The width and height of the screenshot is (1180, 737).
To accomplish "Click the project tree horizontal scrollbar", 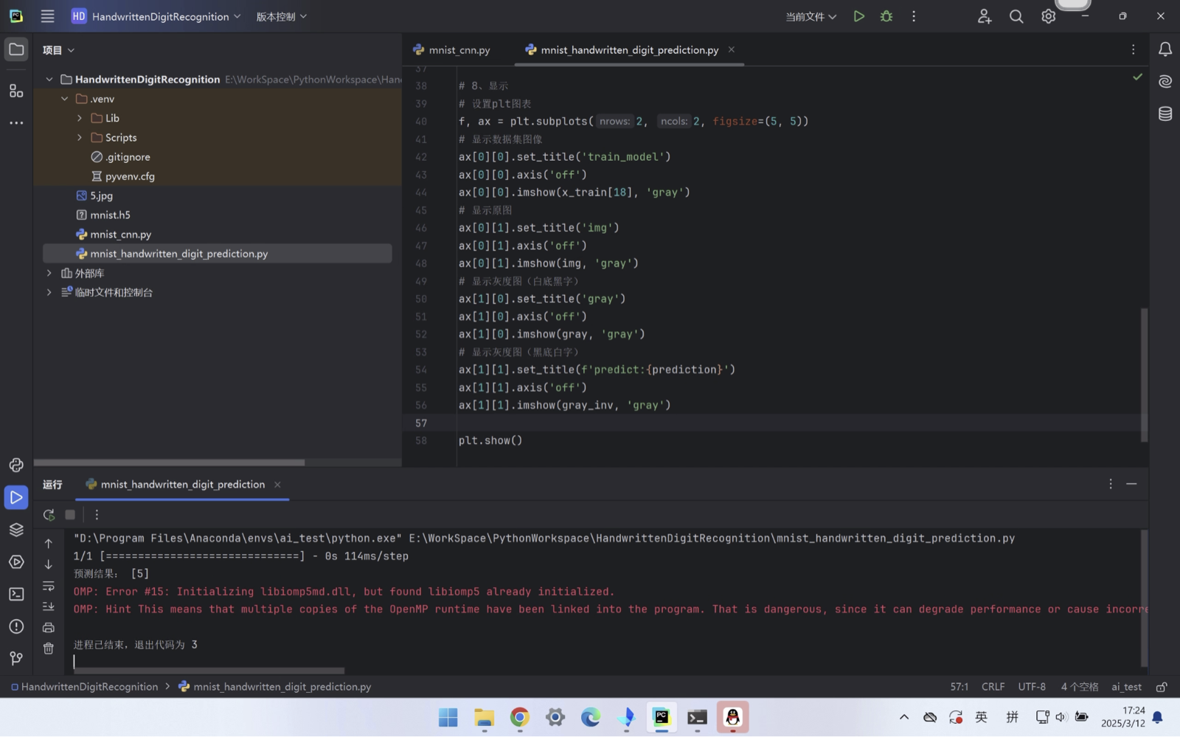I will (169, 463).
